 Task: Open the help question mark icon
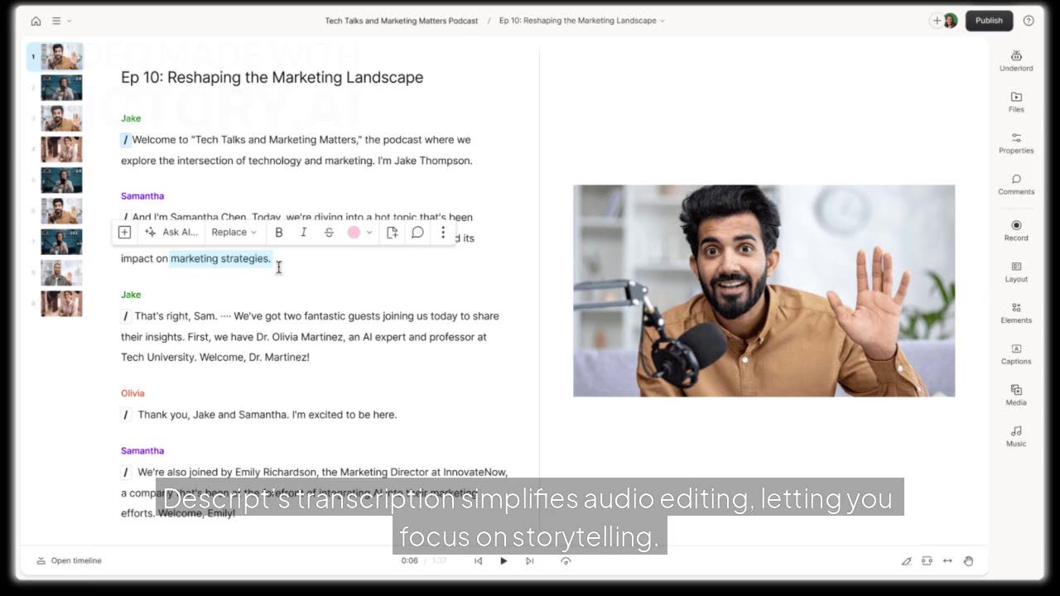pyautogui.click(x=1029, y=21)
